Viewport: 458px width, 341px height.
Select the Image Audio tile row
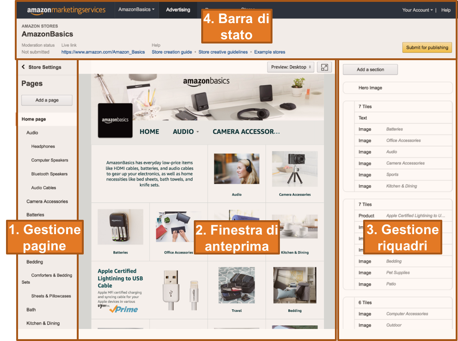click(x=403, y=152)
